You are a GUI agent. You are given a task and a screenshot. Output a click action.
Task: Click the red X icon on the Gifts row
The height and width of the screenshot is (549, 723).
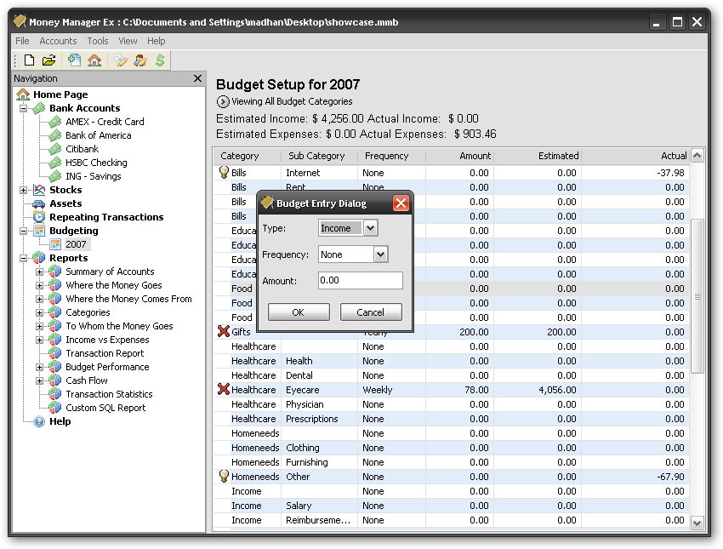tap(224, 331)
